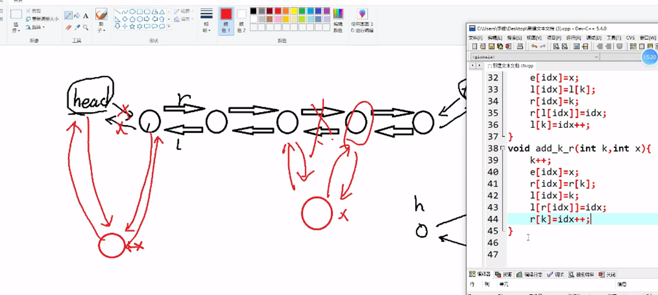The width and height of the screenshot is (658, 295).
Task: Click the tab scroll right arrow
Action: 479,65
